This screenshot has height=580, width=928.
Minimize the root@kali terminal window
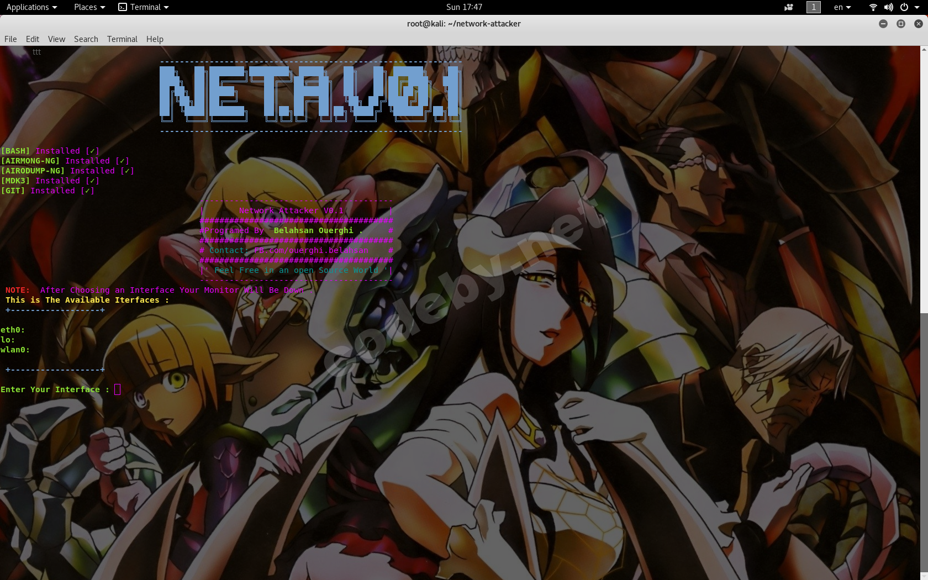click(x=883, y=24)
